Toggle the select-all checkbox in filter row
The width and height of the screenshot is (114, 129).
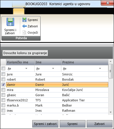tap(3, 69)
